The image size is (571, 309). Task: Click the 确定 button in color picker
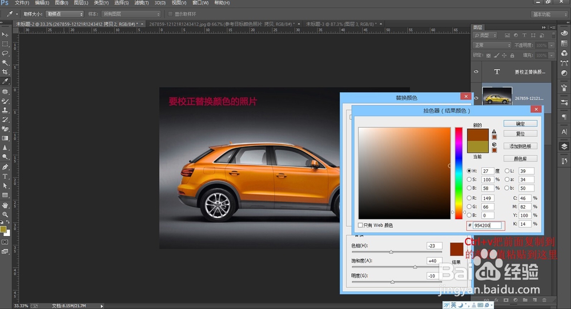click(x=520, y=124)
